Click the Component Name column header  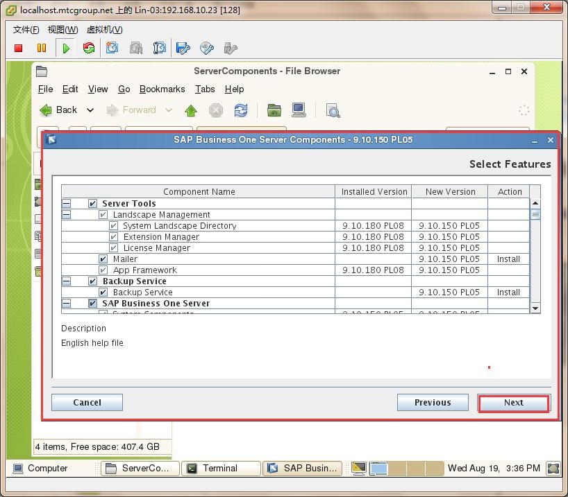199,192
